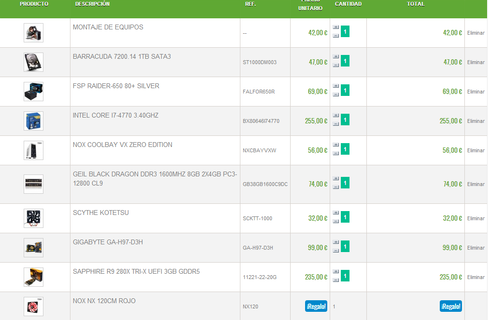Open Scythe Kotetsu fan thumbnail
Viewport: 489px width, 320px height.
click(x=33, y=218)
